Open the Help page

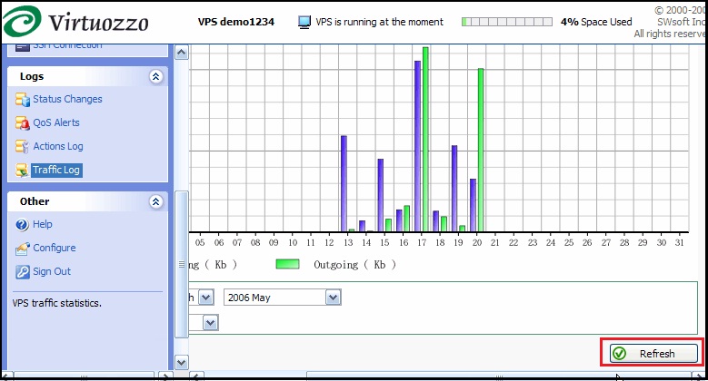click(x=42, y=225)
